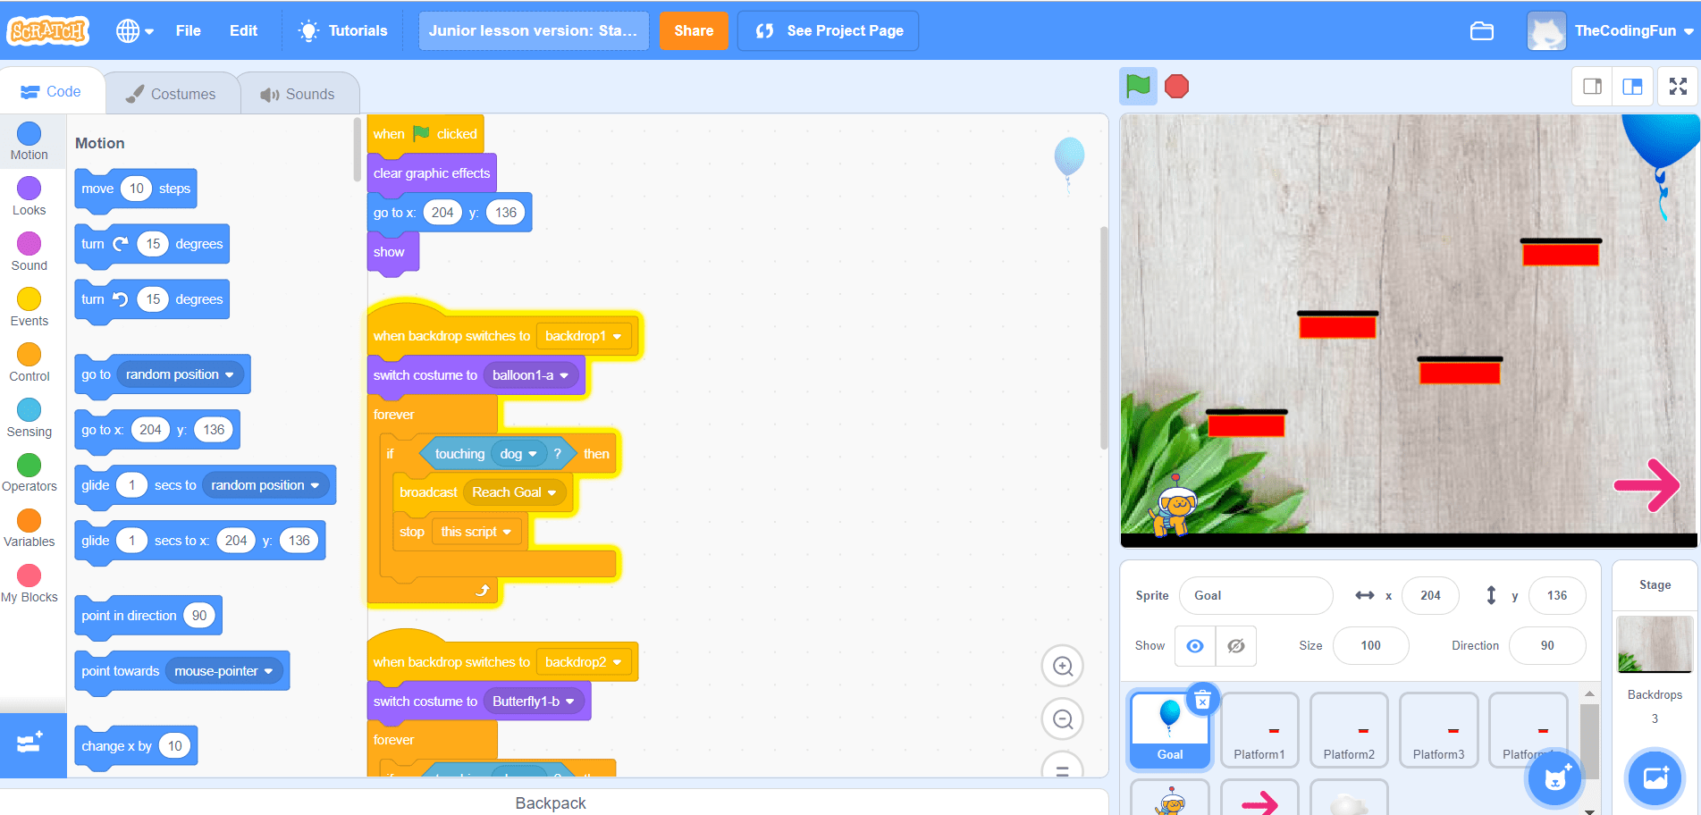Image resolution: width=1701 pixels, height=815 pixels.
Task: Zoom out the code workspace
Action: pos(1063,719)
